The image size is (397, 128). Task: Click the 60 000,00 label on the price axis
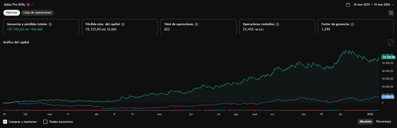[x=388, y=55]
